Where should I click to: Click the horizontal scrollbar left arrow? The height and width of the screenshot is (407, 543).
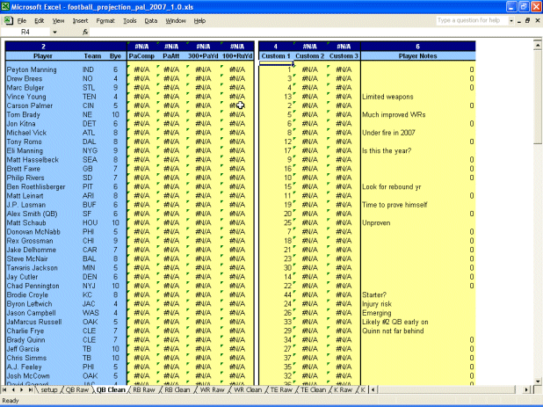click(x=373, y=389)
